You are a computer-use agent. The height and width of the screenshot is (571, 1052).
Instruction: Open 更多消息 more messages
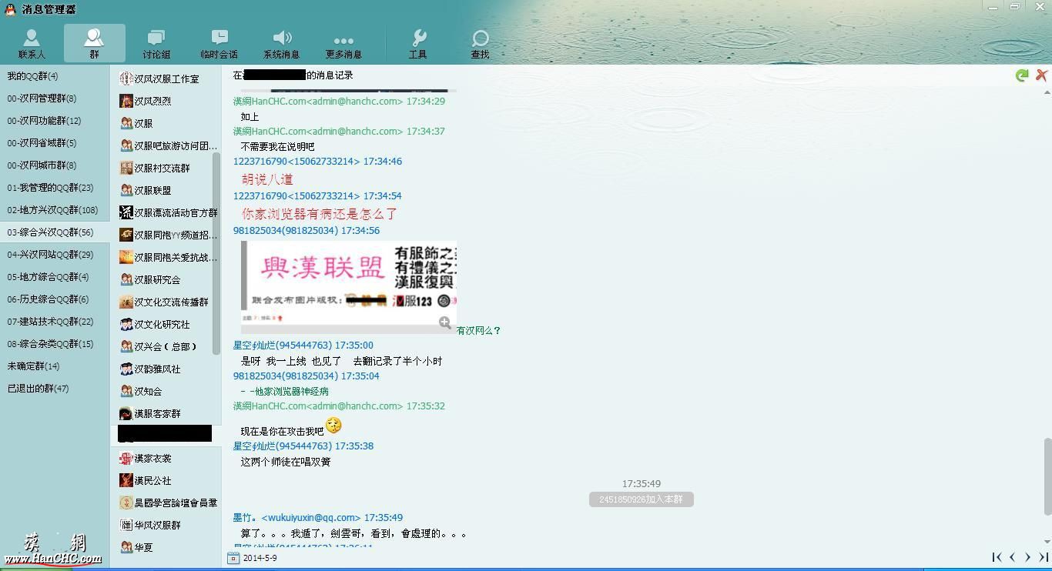pyautogui.click(x=343, y=44)
